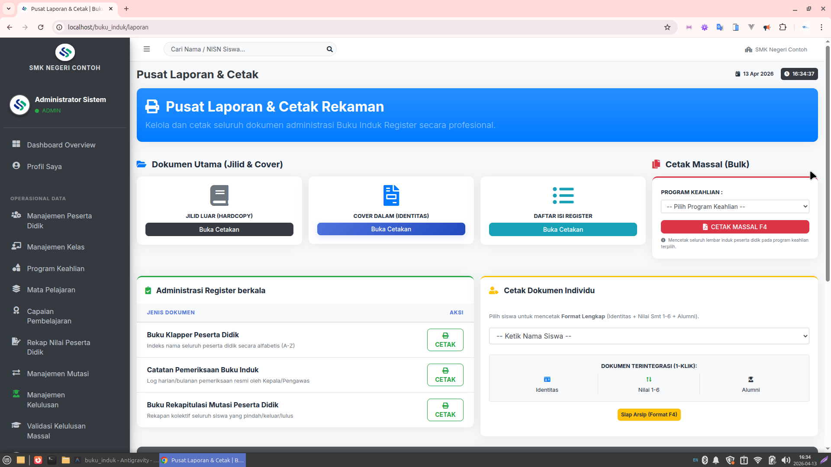Open Dashboard Overview menu item
The image size is (831, 467).
(61, 145)
